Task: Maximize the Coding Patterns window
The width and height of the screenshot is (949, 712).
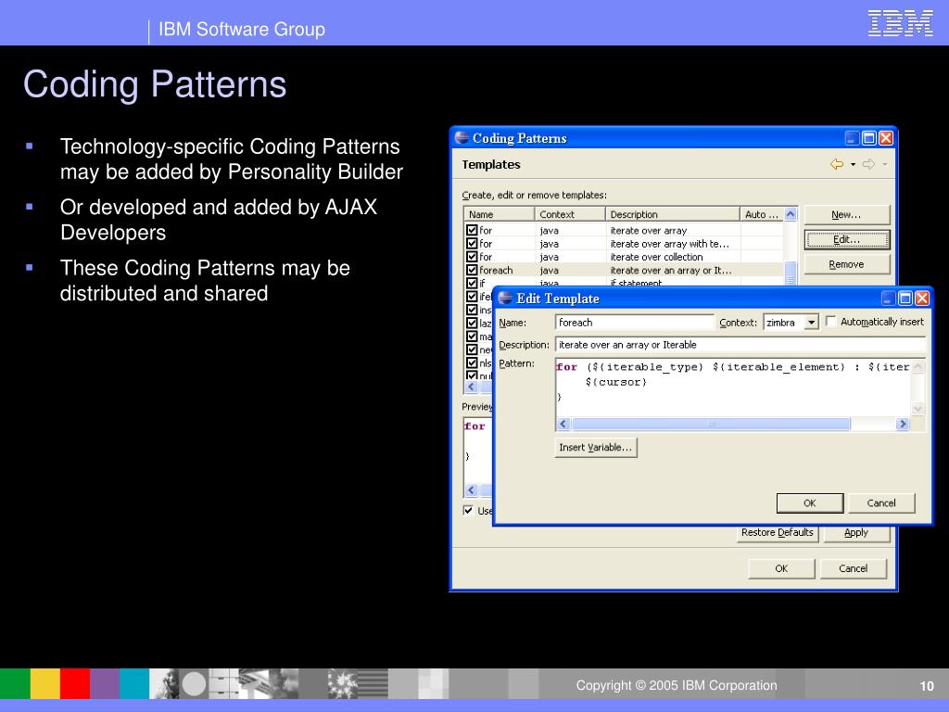Action: [868, 138]
